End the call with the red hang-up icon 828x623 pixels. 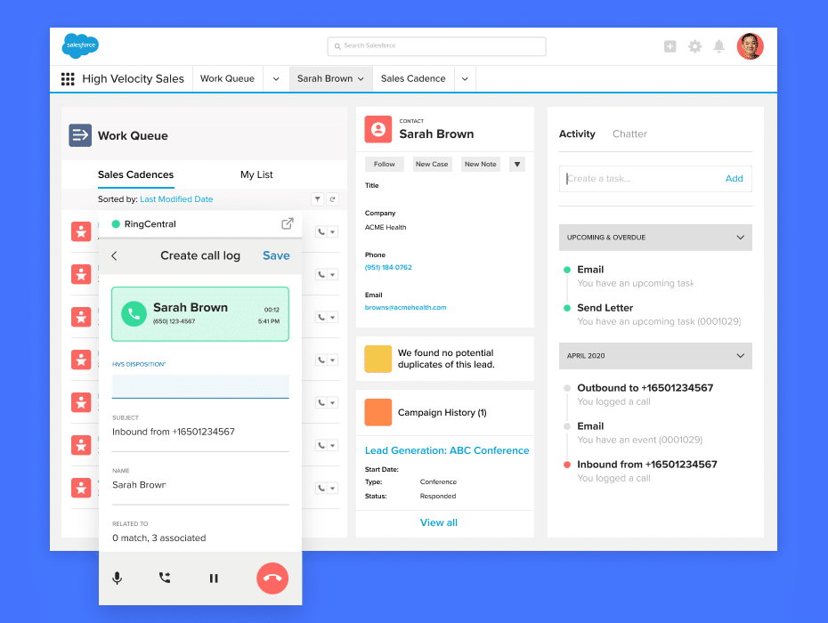[272, 578]
